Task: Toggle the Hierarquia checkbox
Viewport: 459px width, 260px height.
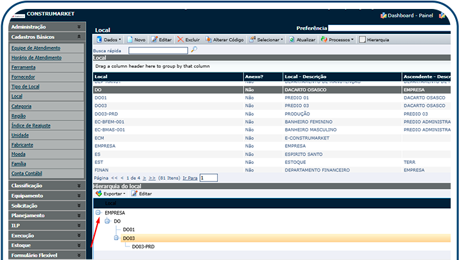Action: coord(362,40)
